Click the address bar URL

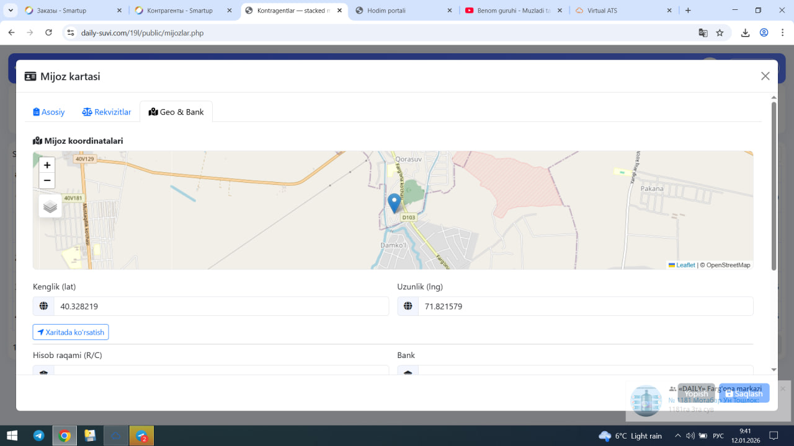[142, 33]
